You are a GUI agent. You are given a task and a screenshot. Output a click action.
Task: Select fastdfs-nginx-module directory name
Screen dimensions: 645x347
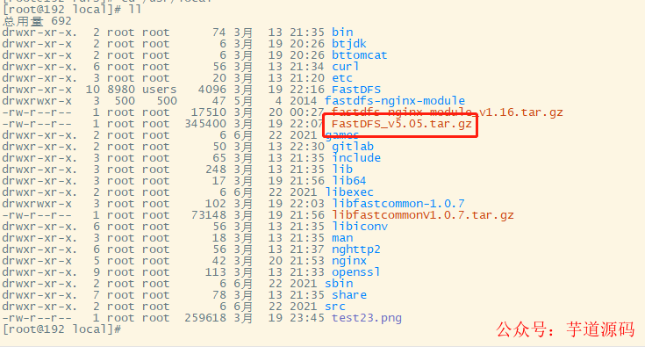(395, 101)
